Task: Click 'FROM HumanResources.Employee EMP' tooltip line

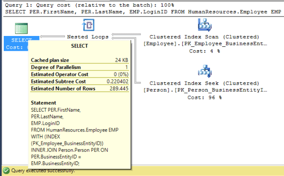Action: (x=75, y=130)
